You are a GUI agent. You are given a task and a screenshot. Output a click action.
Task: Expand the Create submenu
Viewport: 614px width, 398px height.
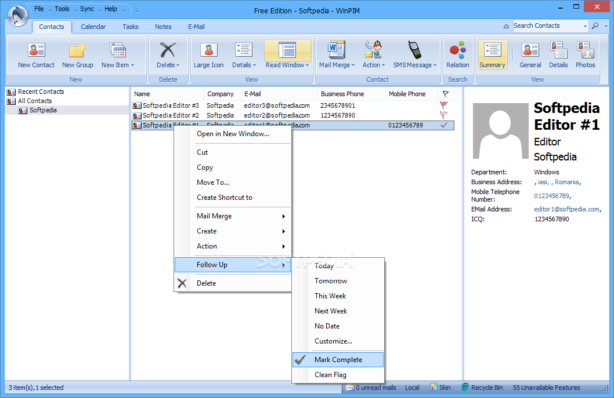click(x=233, y=231)
